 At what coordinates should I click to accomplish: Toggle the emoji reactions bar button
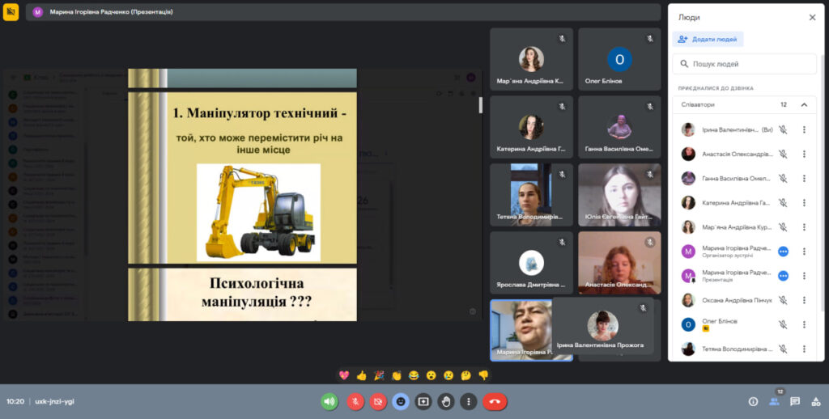tap(400, 401)
